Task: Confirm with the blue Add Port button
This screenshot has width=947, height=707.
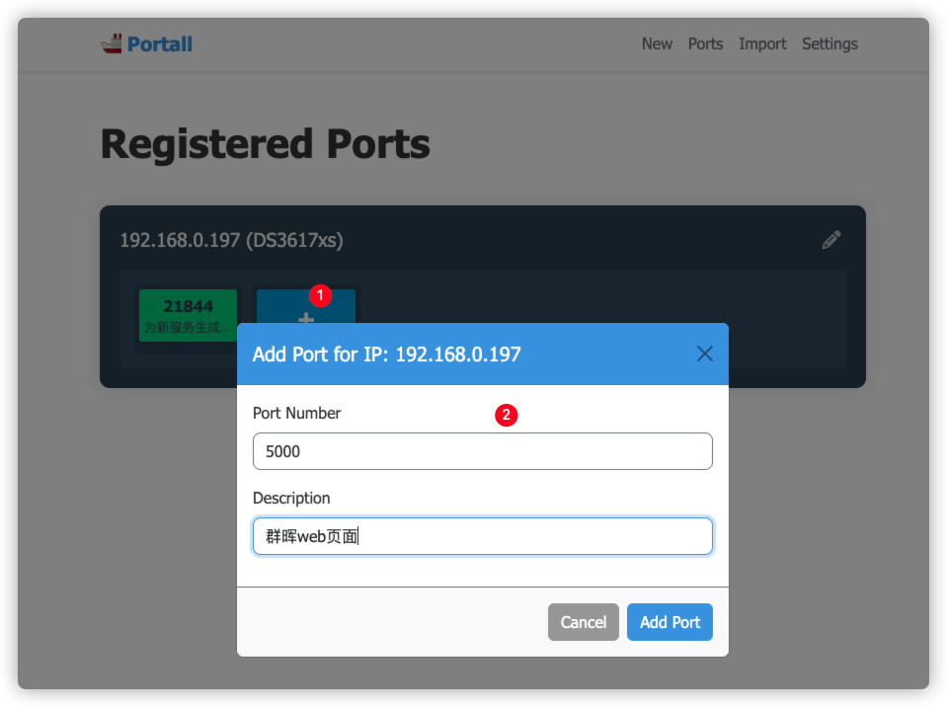Action: [x=670, y=622]
